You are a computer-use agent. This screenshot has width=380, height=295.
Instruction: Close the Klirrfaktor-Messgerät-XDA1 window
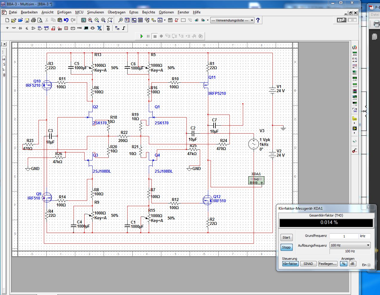tap(368, 207)
